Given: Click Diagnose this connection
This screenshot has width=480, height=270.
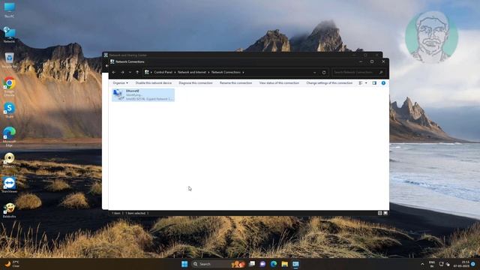Looking at the screenshot, I should [196, 83].
